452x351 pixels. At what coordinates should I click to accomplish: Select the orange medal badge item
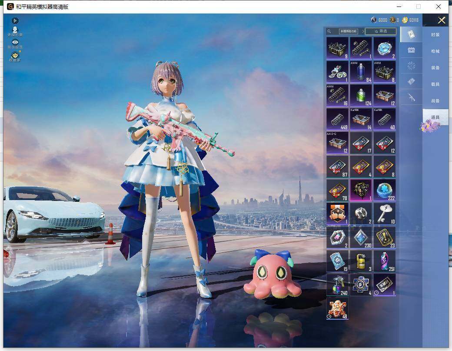point(337,214)
